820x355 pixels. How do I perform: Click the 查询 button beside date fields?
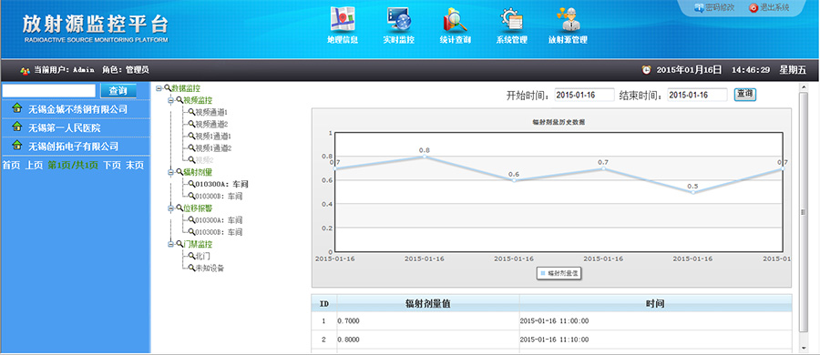point(744,95)
